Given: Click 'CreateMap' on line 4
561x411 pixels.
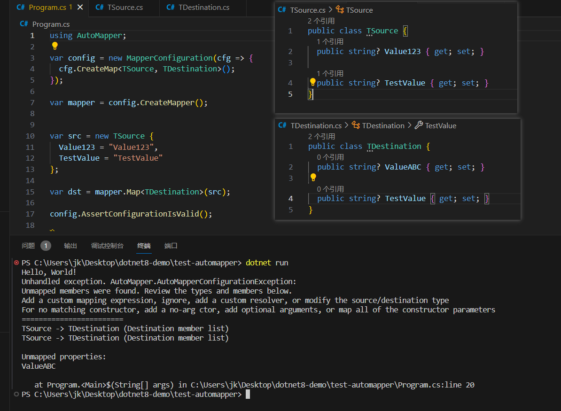Looking at the screenshot, I should click(x=97, y=69).
